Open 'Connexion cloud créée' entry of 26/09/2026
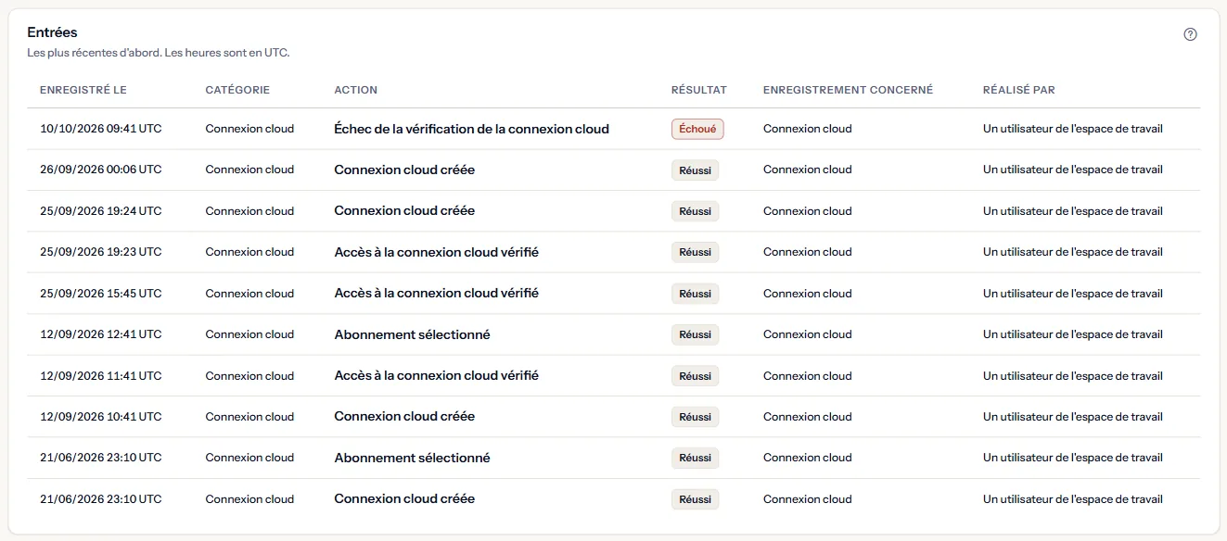This screenshot has height=541, width=1227. point(404,170)
